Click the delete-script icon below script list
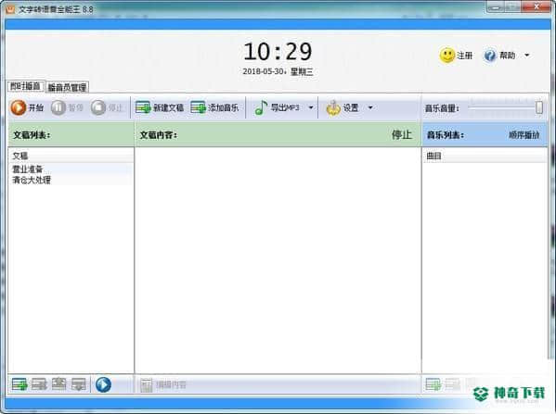This screenshot has width=556, height=414. [x=39, y=384]
